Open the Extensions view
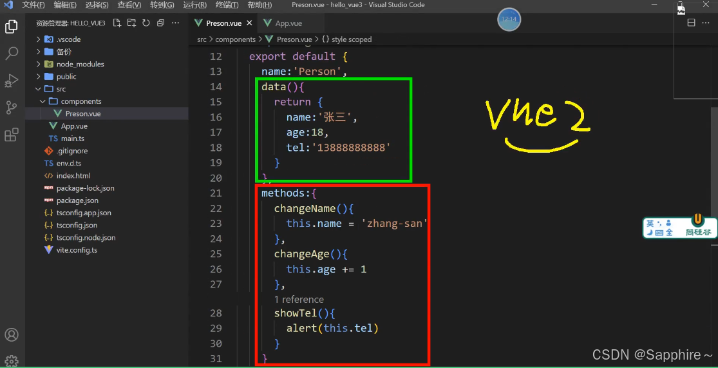This screenshot has height=368, width=718. pyautogui.click(x=12, y=135)
